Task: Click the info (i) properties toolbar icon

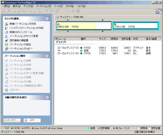Action: click(x=57, y=11)
